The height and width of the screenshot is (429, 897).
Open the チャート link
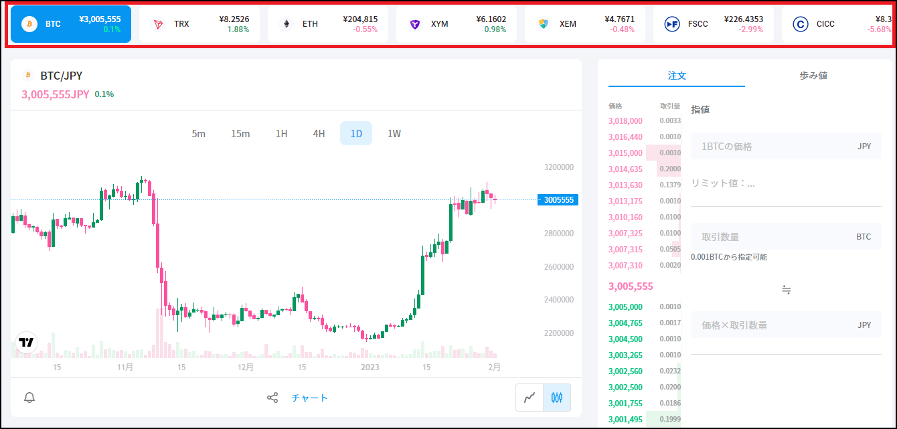(x=310, y=398)
